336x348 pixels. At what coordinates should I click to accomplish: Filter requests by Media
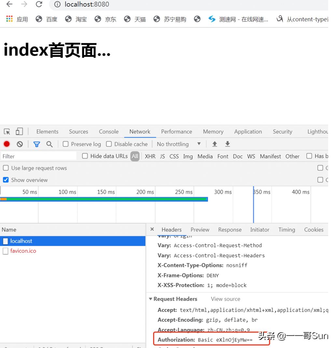pos(205,156)
